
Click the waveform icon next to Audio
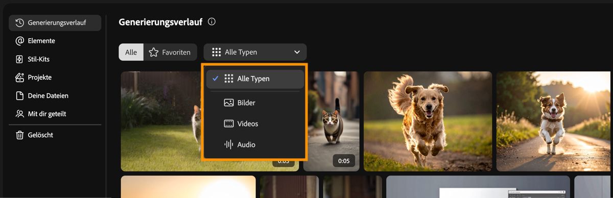click(229, 144)
